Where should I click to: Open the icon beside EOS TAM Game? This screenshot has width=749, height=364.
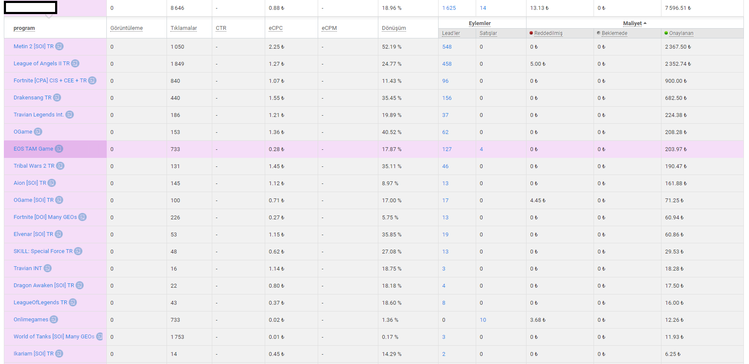point(59,149)
